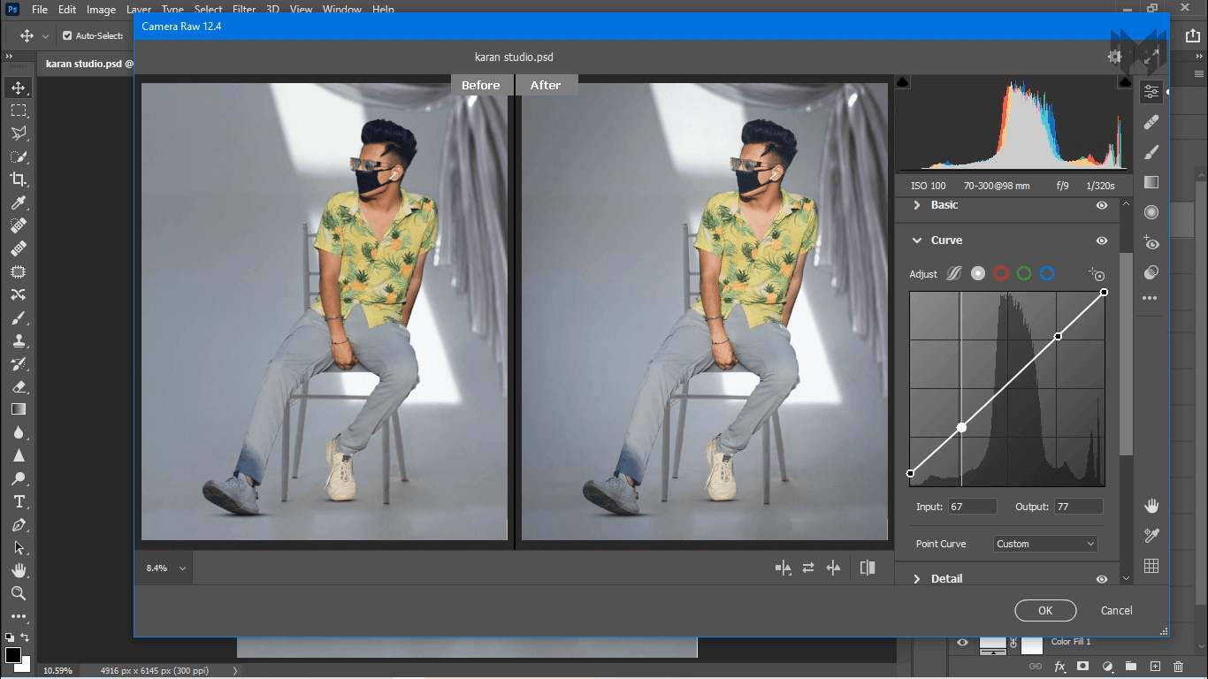
Task: Select green channel curve
Action: click(x=1024, y=274)
